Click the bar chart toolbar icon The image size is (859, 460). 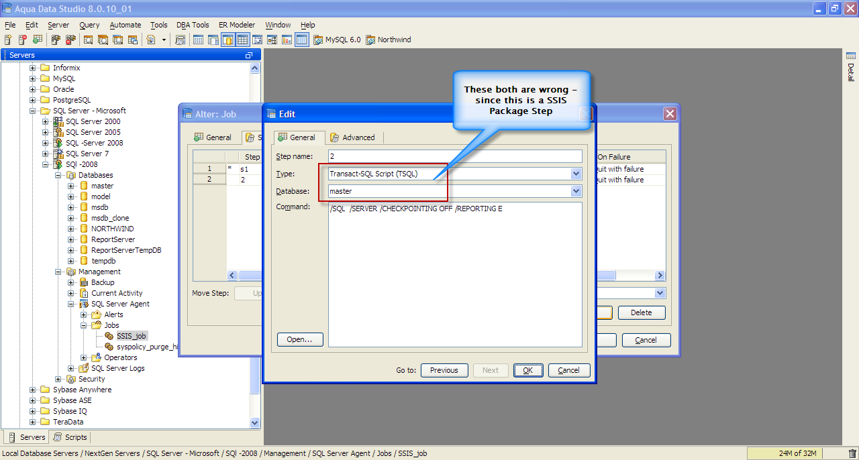tap(287, 40)
